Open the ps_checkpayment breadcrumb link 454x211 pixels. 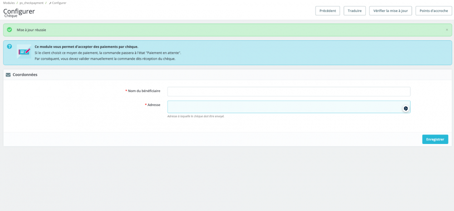(32, 3)
